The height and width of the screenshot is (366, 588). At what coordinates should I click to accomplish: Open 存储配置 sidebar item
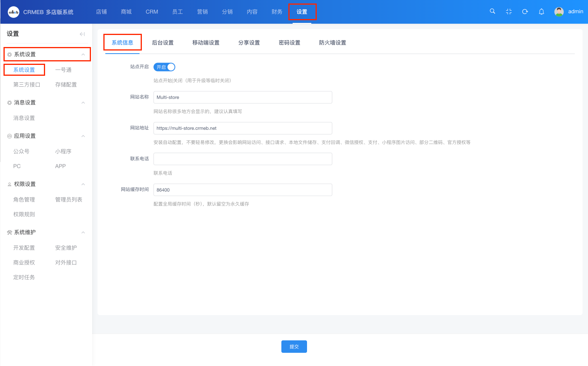66,85
